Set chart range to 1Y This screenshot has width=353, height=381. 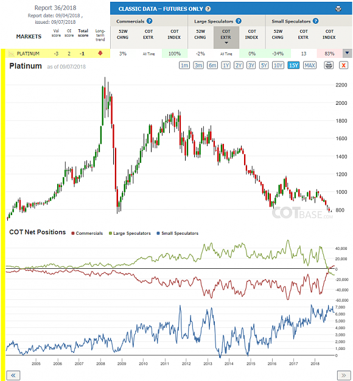point(226,65)
